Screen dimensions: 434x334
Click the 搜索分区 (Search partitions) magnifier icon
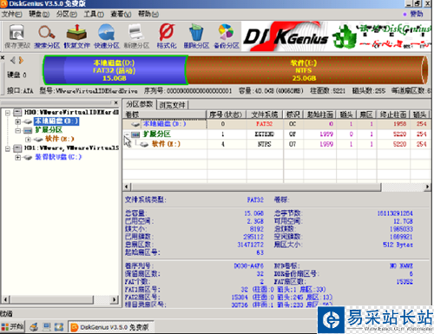(x=47, y=36)
